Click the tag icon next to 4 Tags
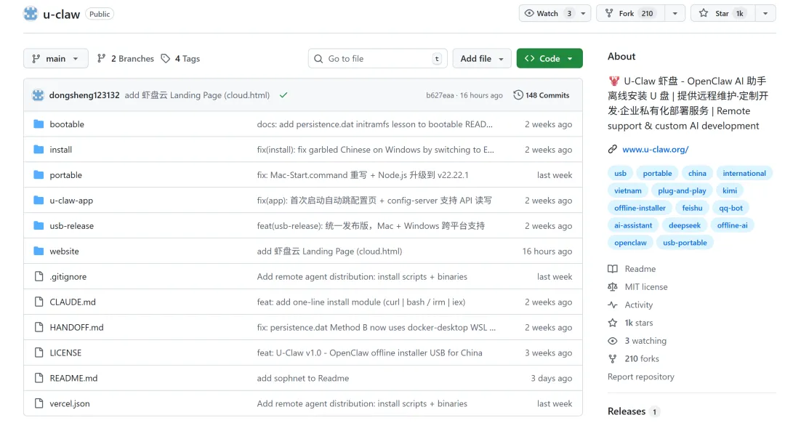 click(x=165, y=59)
